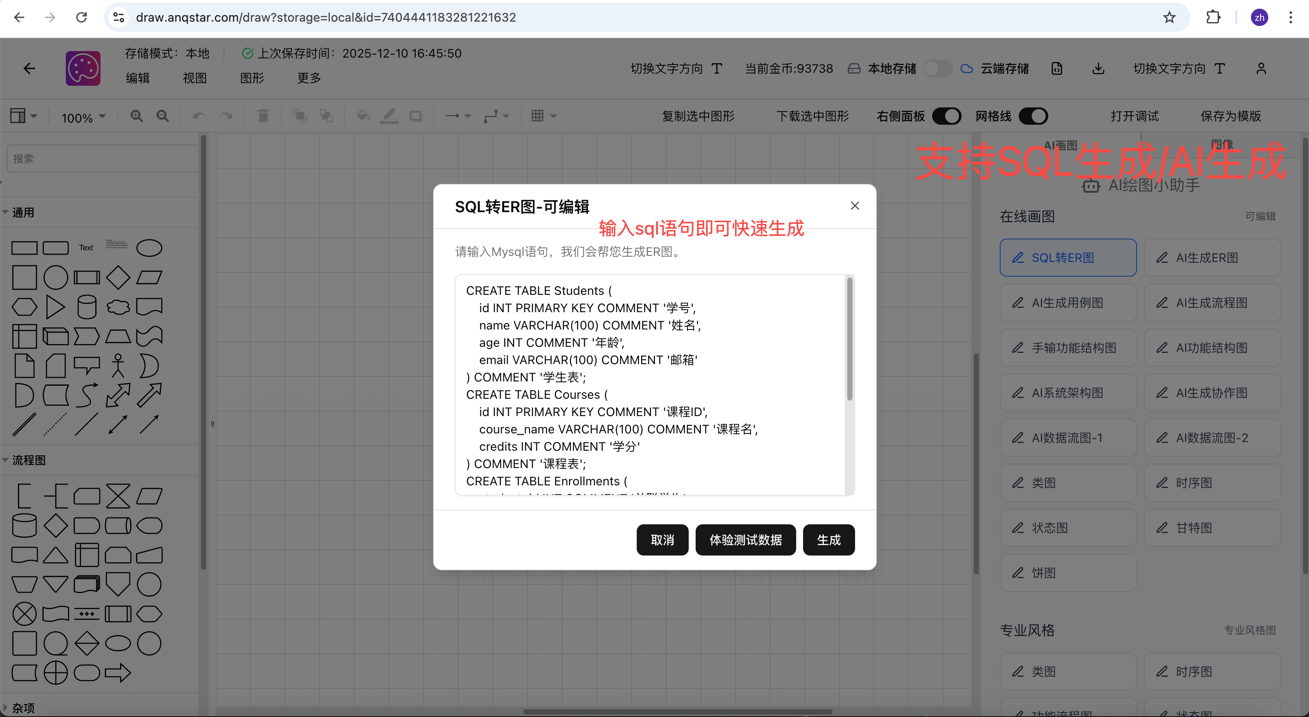Open the 编辑 menu
Image resolution: width=1309 pixels, height=717 pixels.
(x=137, y=78)
